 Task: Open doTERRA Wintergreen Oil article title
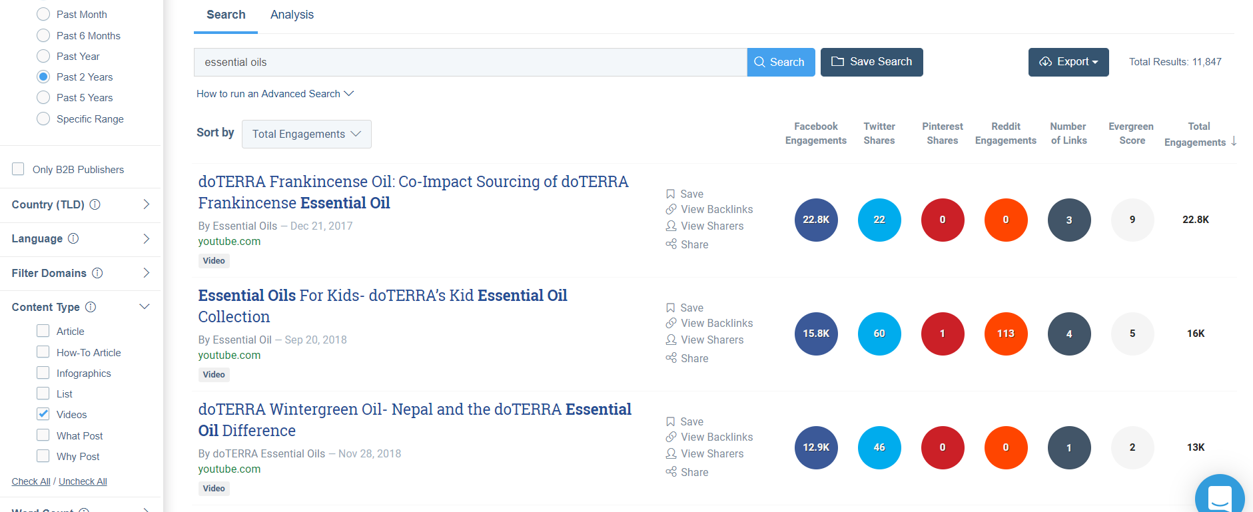click(x=414, y=419)
